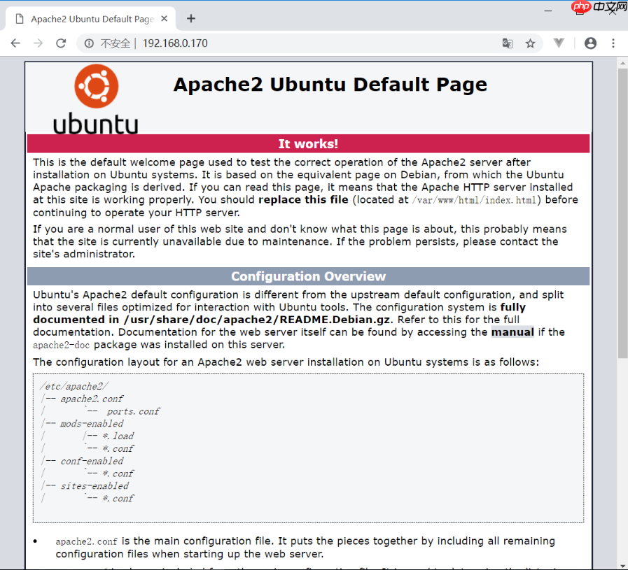The image size is (628, 570).
Task: Click the "It works!" red banner text
Action: click(x=308, y=143)
